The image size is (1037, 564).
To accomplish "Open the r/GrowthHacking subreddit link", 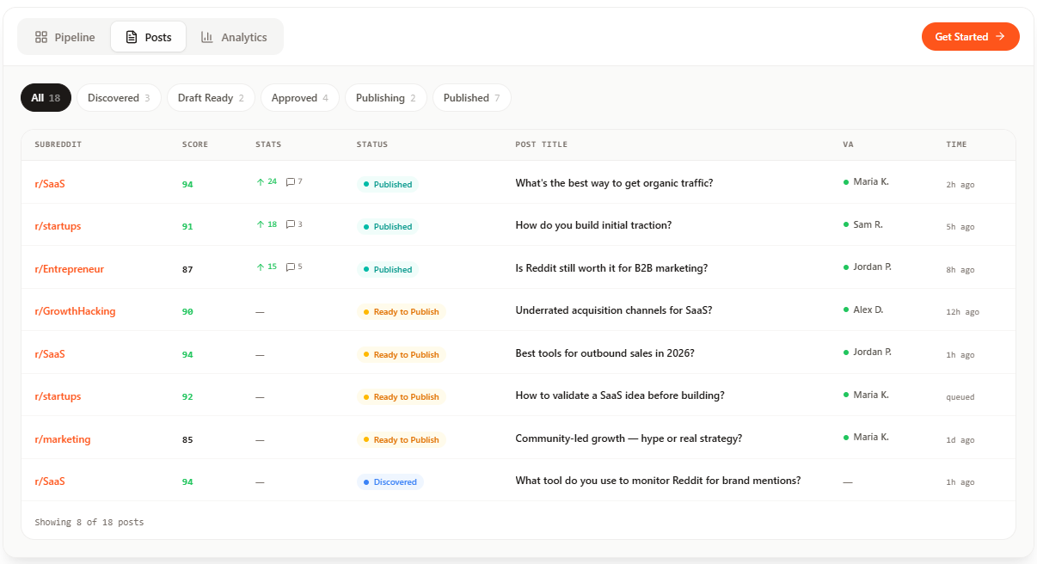I will coord(75,311).
